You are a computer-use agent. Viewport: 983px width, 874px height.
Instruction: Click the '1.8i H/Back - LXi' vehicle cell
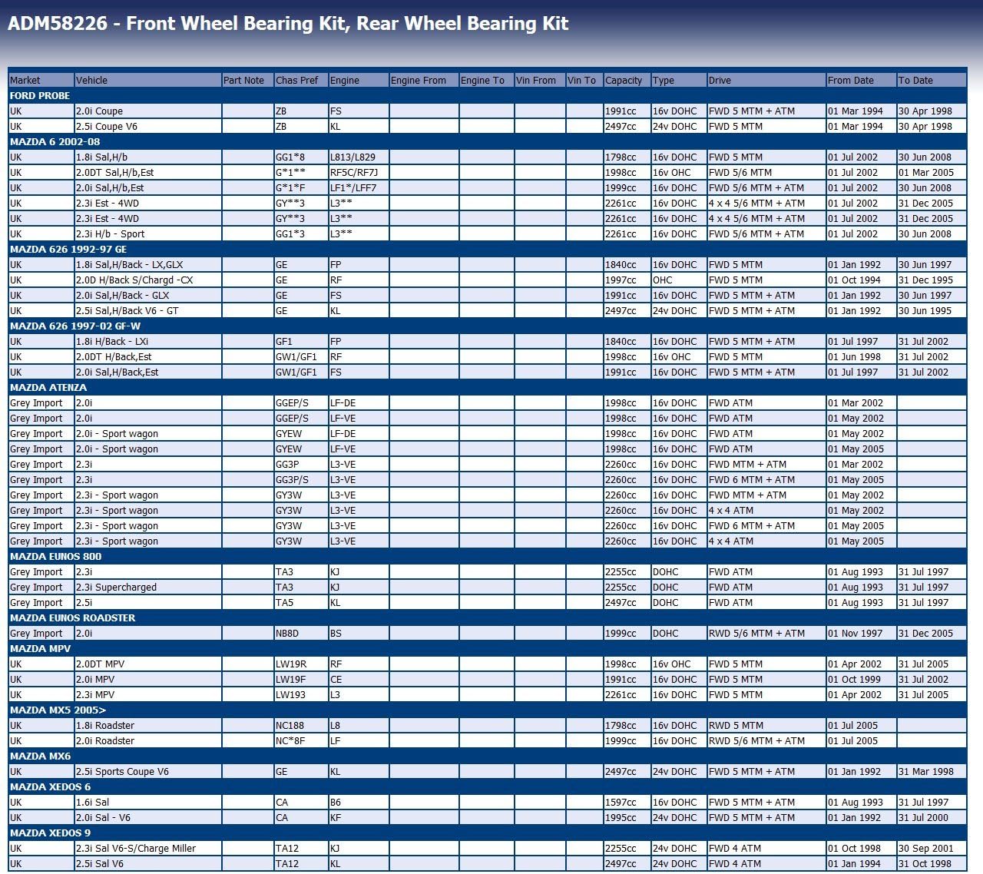pos(148,341)
